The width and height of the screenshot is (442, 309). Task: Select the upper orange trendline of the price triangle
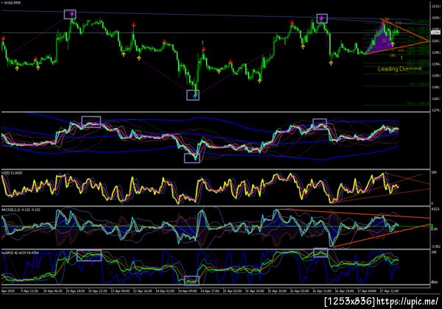pos(406,30)
